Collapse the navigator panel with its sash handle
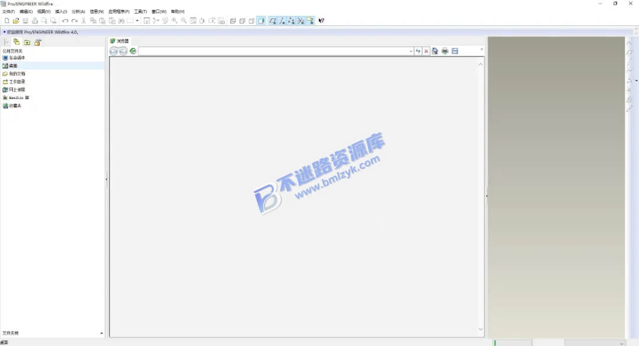 coord(106,179)
